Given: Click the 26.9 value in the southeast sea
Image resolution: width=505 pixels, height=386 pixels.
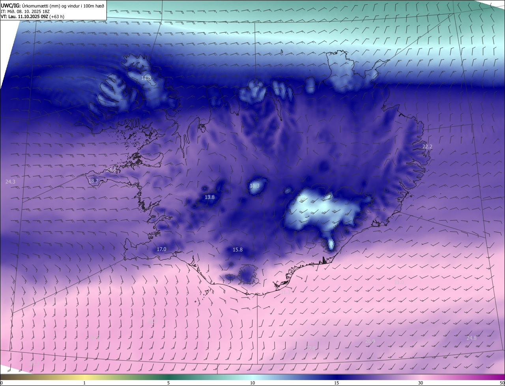Looking at the screenshot, I should (370, 341).
